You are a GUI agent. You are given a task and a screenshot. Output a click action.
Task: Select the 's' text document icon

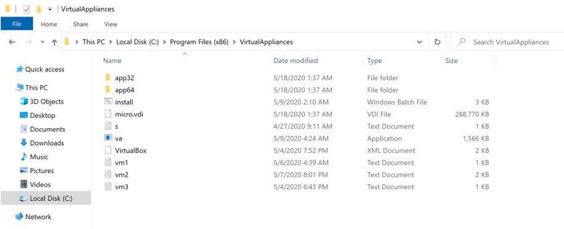click(108, 126)
